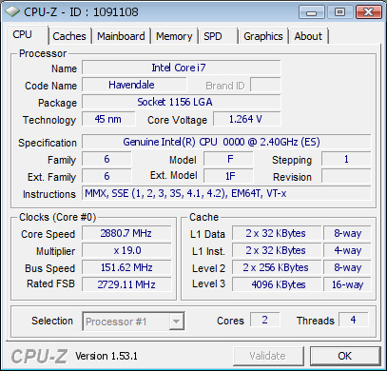Screen dimensions: 387x371
Task: Click the empty Brand ID field
Action: click(x=265, y=85)
